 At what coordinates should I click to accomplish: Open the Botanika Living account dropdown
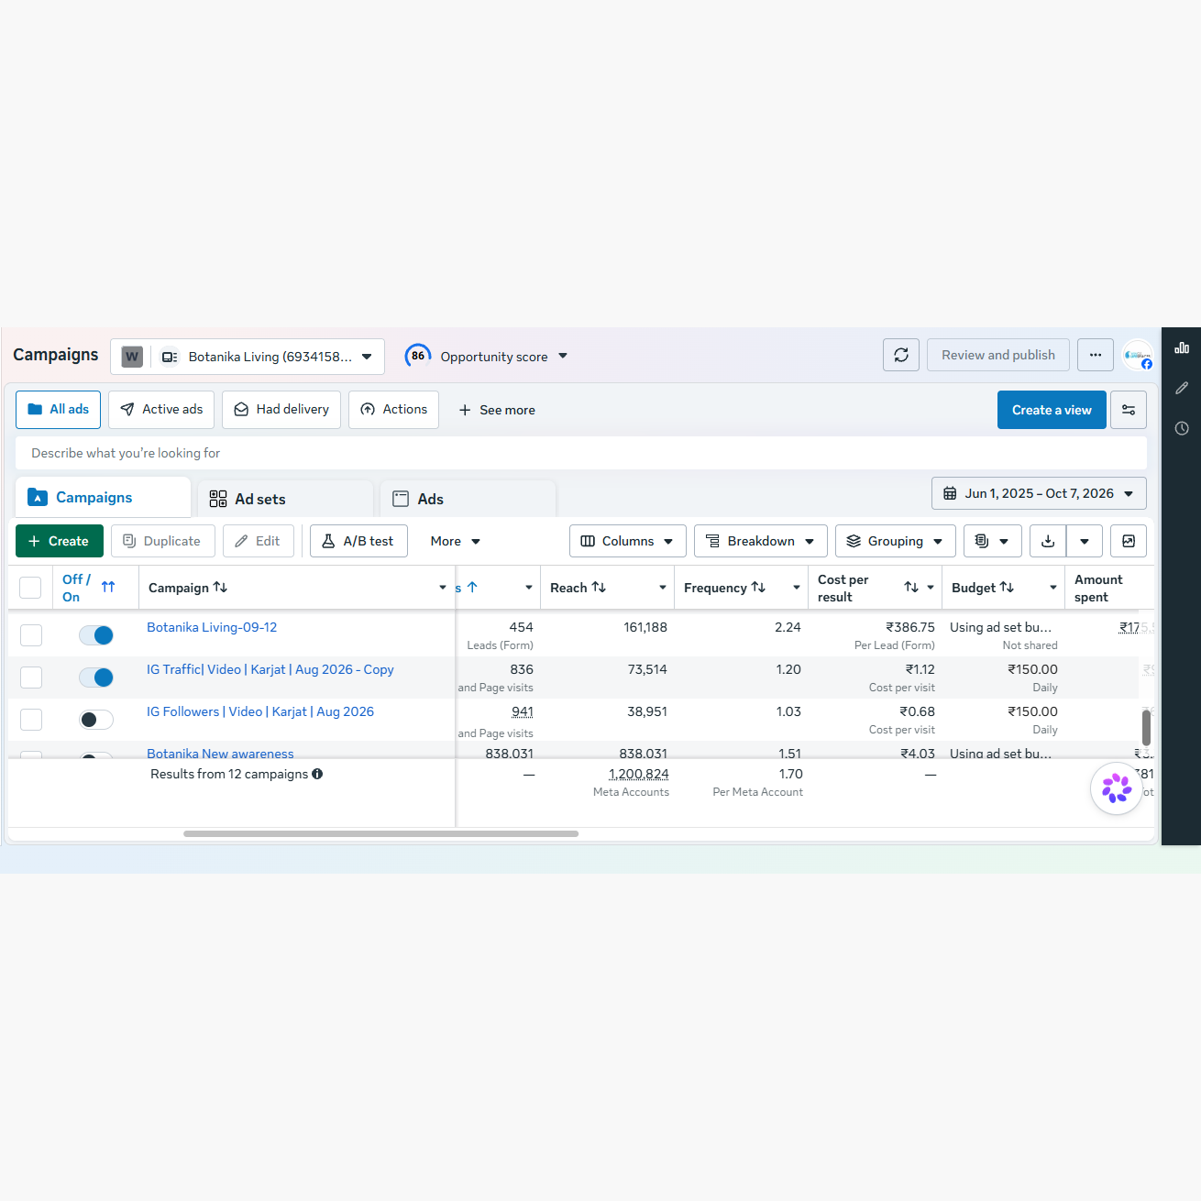click(248, 357)
